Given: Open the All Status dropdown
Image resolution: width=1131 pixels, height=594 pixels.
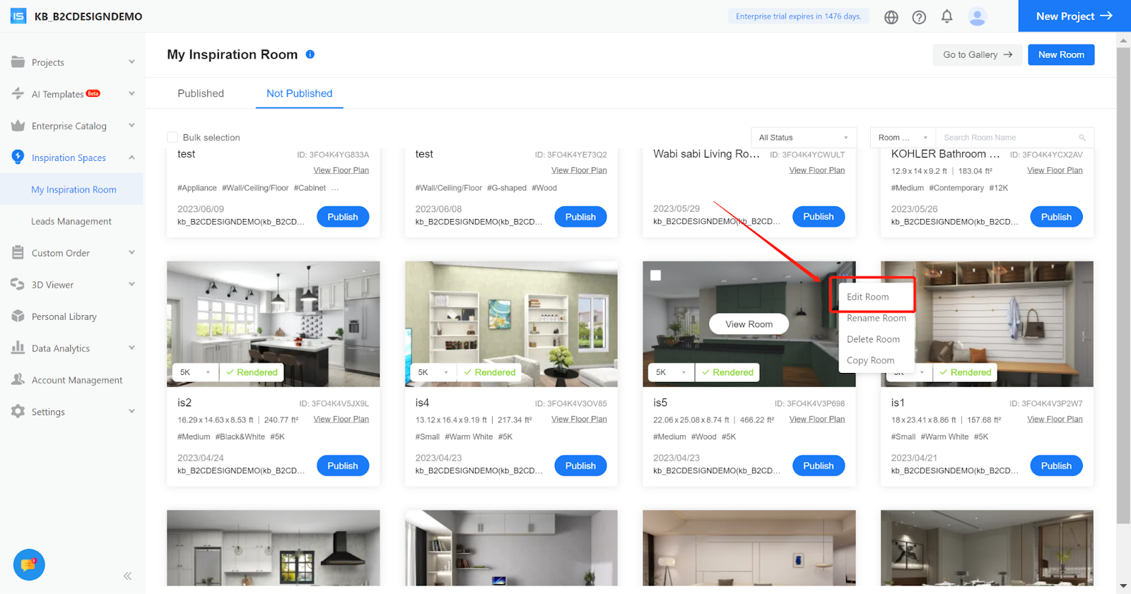Looking at the screenshot, I should click(x=804, y=138).
